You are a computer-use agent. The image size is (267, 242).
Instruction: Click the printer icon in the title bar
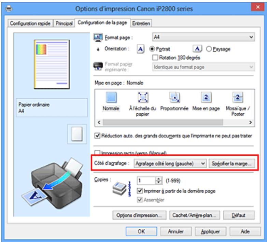[x=9, y=9]
